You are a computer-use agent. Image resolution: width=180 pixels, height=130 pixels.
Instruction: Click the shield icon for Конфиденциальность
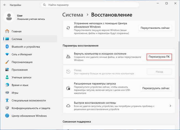(x=7, y=108)
